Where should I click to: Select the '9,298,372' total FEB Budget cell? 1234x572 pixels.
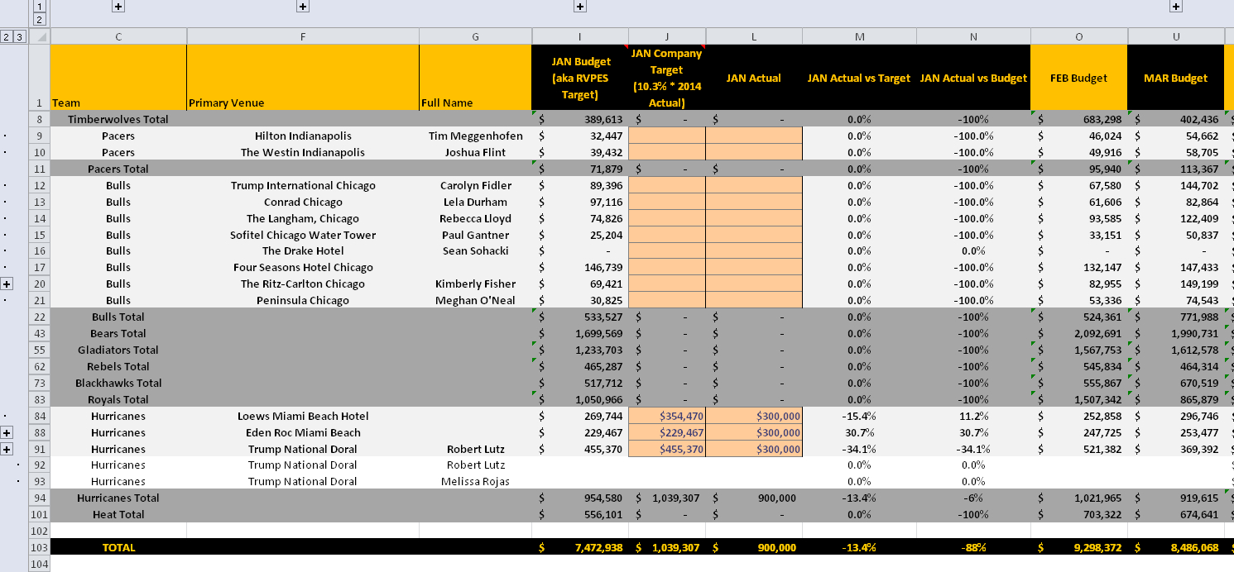click(1079, 547)
